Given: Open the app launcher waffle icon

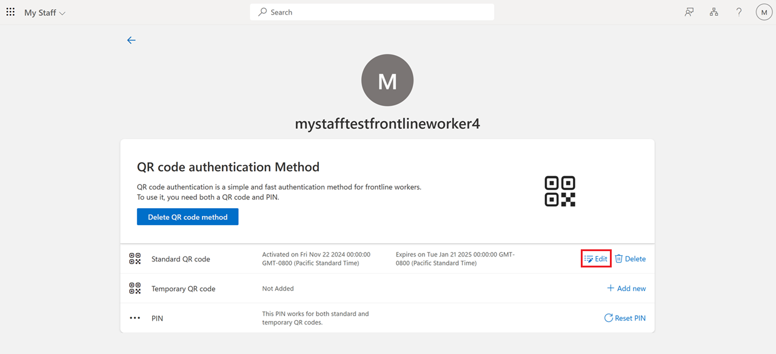Looking at the screenshot, I should [x=10, y=11].
